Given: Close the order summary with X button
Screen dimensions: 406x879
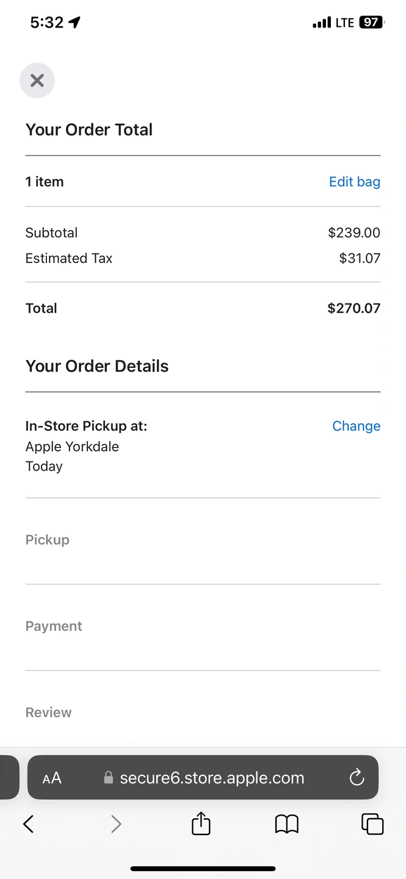Looking at the screenshot, I should tap(37, 81).
